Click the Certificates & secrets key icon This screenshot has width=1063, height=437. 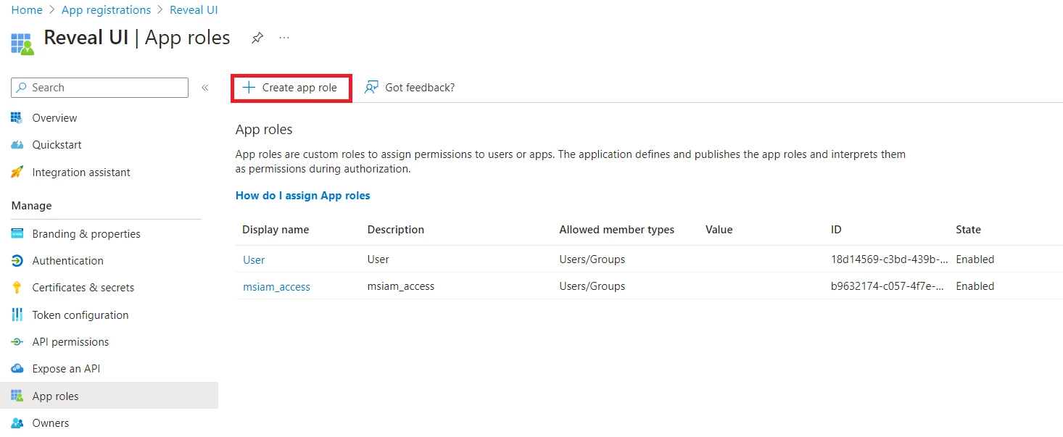[x=17, y=288]
